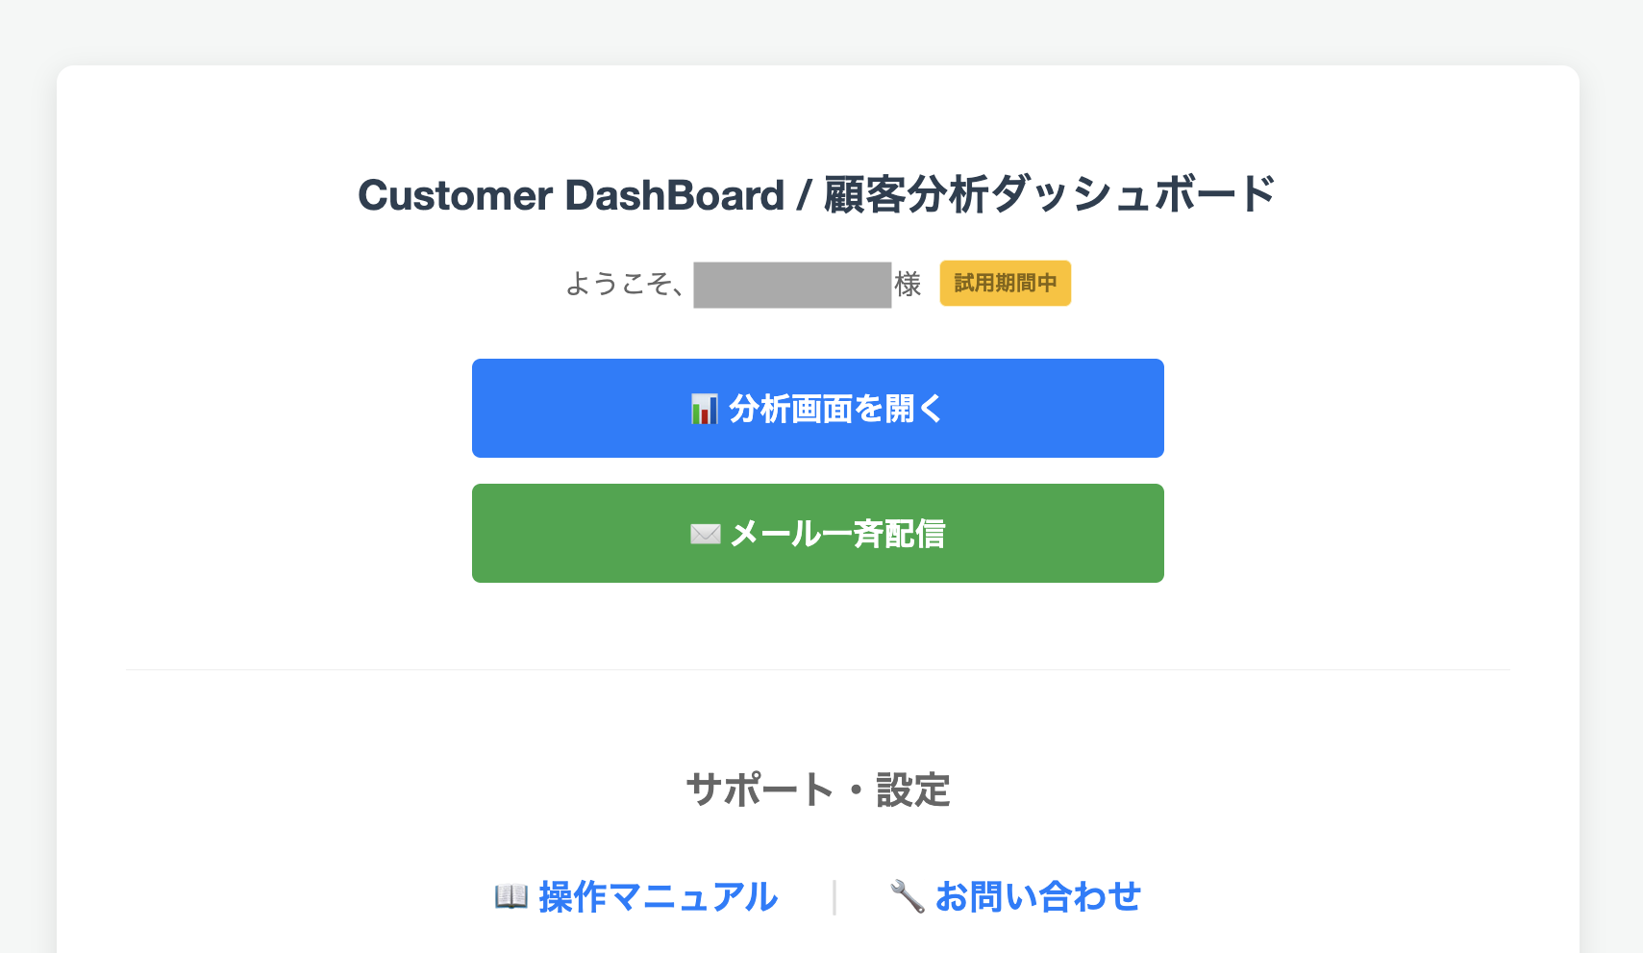Click the slash in the dashboard title
The height and width of the screenshot is (953, 1643).
point(804,195)
